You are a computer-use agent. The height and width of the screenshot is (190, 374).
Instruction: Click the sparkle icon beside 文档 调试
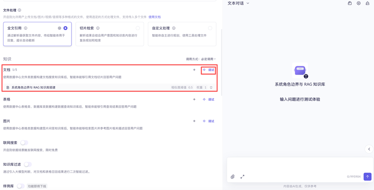pos(204,70)
